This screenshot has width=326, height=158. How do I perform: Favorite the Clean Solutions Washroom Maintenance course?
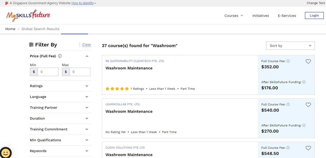coord(308,148)
